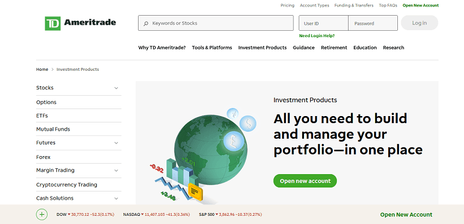This screenshot has height=224, width=464.
Task: Open Why TD Ameritrade? menu
Action: (x=162, y=48)
